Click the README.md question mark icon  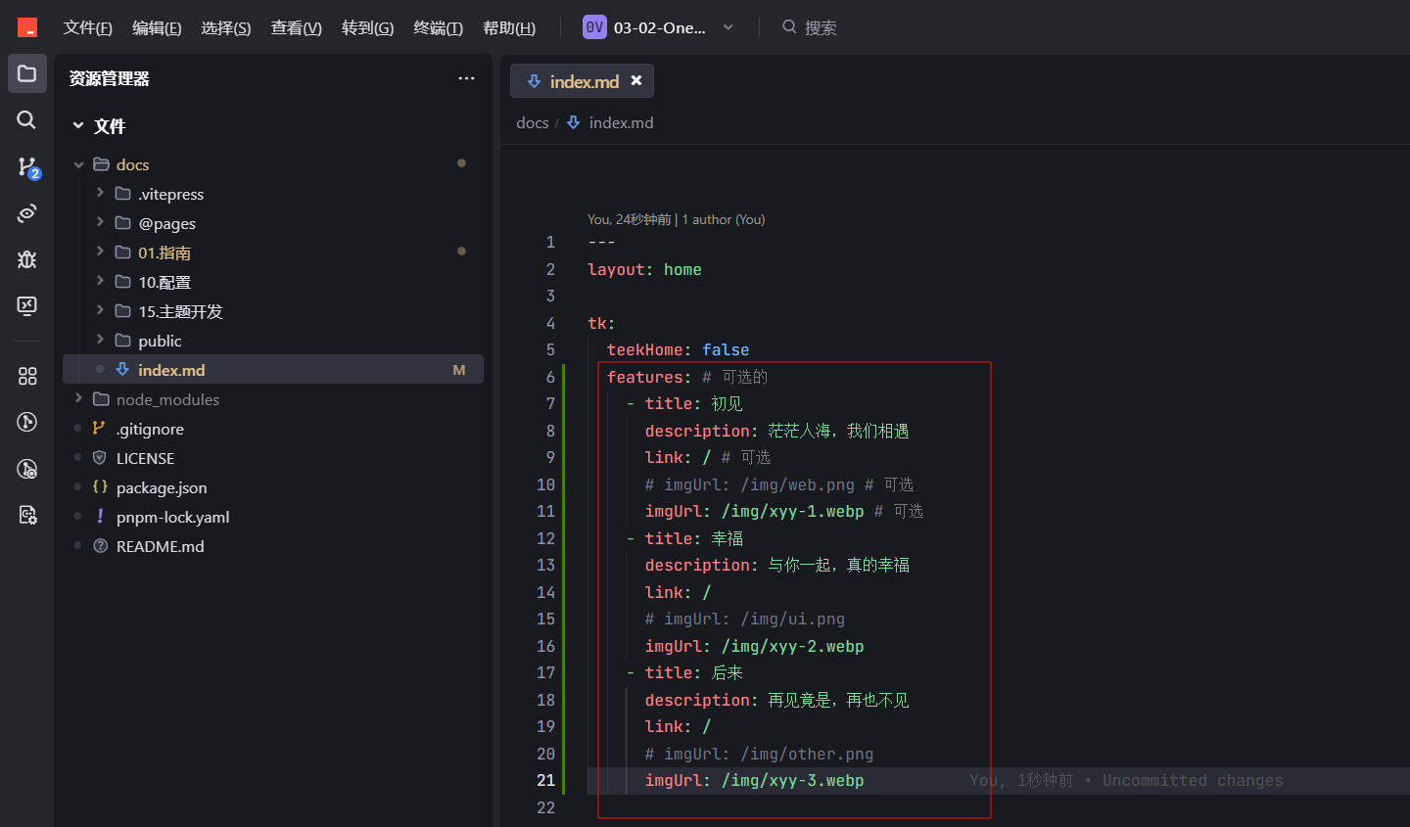tap(100, 546)
